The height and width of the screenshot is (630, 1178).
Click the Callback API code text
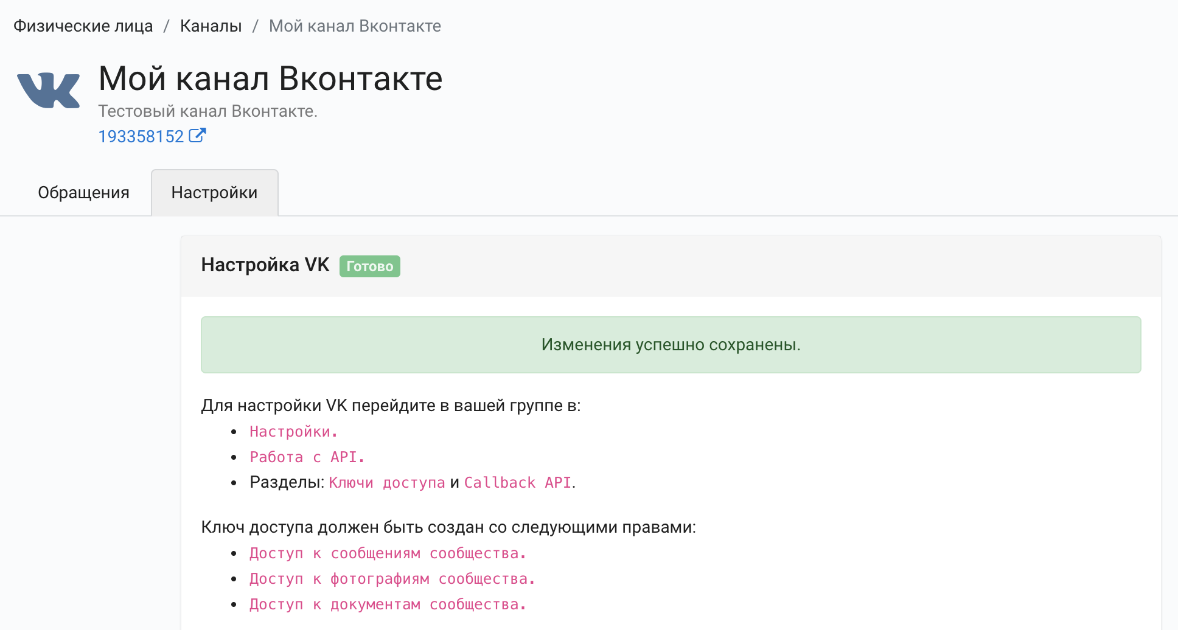tap(518, 483)
